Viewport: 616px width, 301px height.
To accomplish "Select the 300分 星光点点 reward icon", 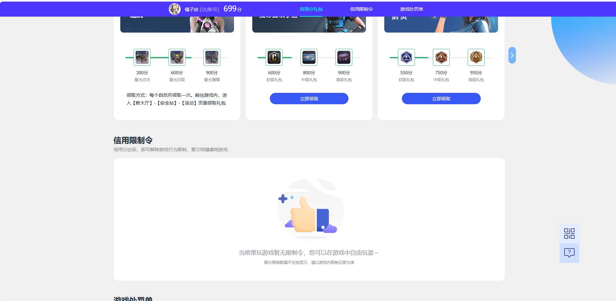I will pos(142,57).
